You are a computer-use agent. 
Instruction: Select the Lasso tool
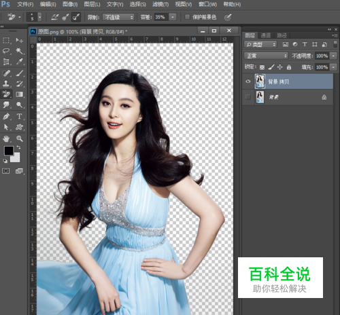[6, 51]
